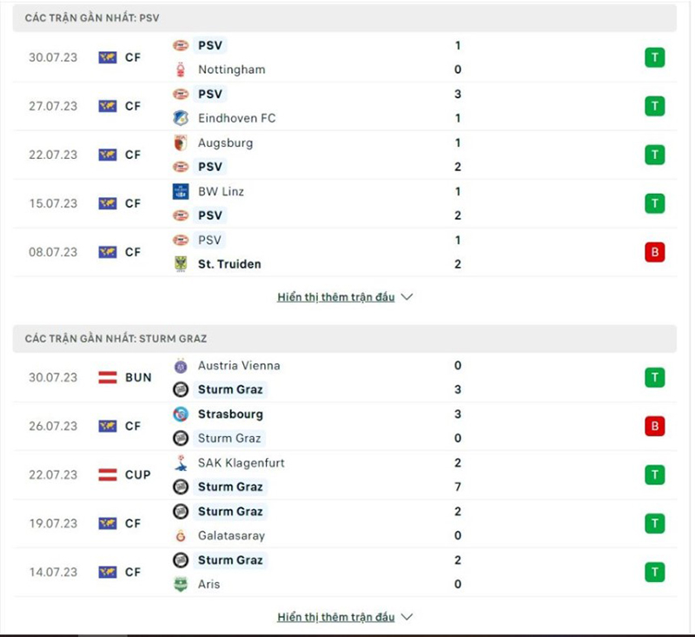The height and width of the screenshot is (637, 695).
Task: Click the Augsburg team badge
Action: click(182, 143)
